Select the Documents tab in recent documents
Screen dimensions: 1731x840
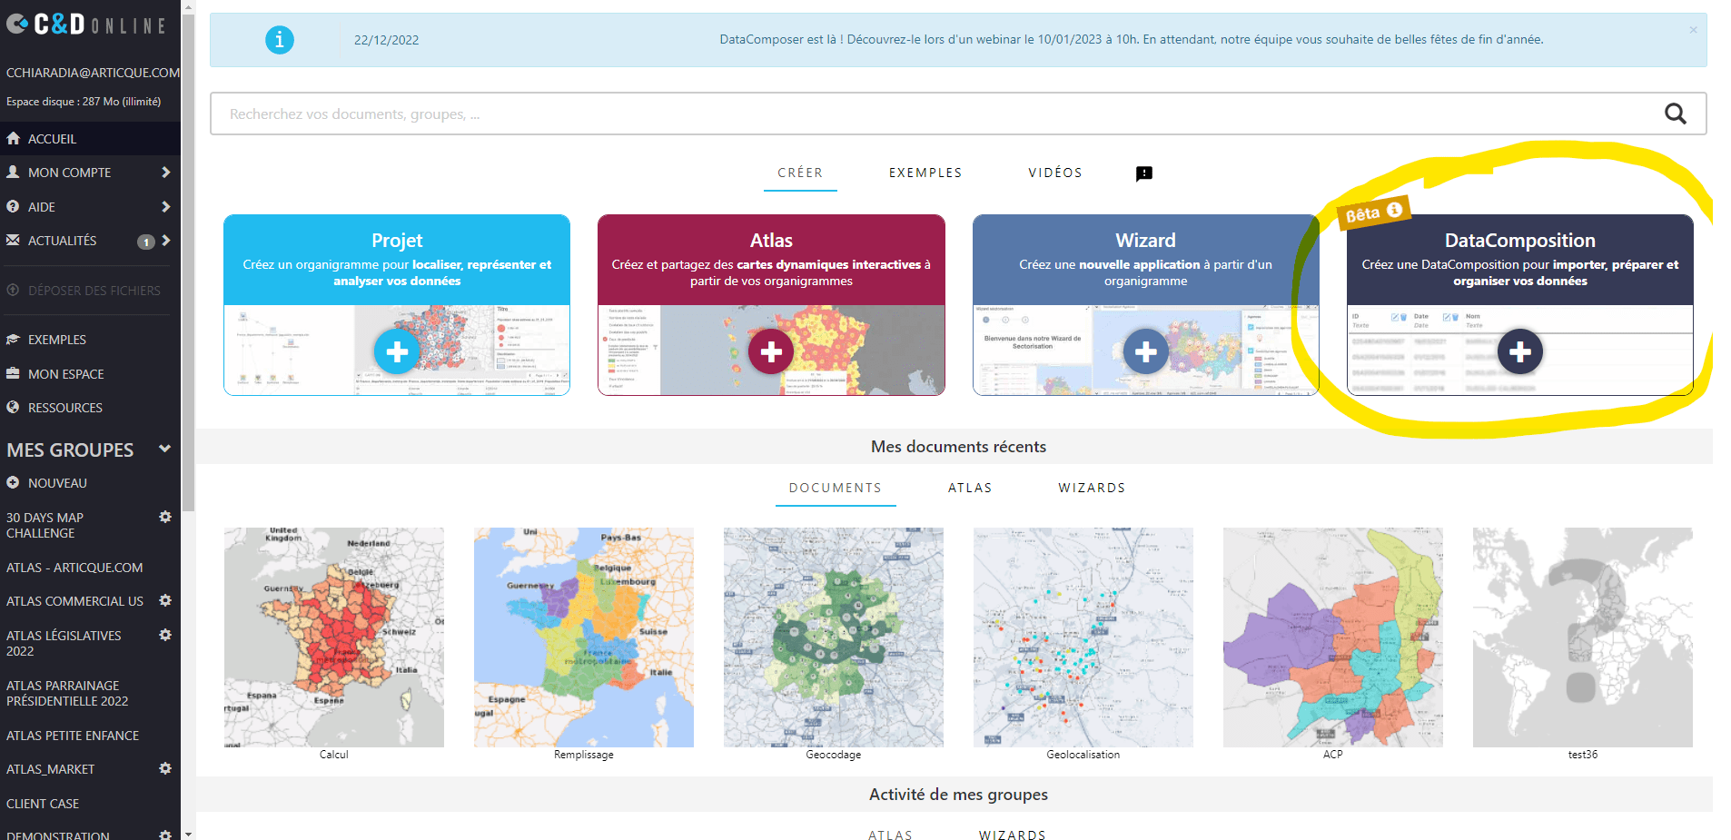836,488
